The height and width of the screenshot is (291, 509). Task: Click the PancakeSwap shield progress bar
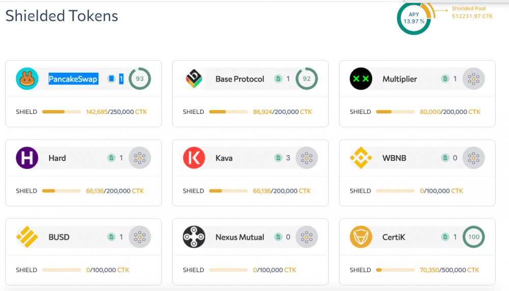click(x=61, y=112)
